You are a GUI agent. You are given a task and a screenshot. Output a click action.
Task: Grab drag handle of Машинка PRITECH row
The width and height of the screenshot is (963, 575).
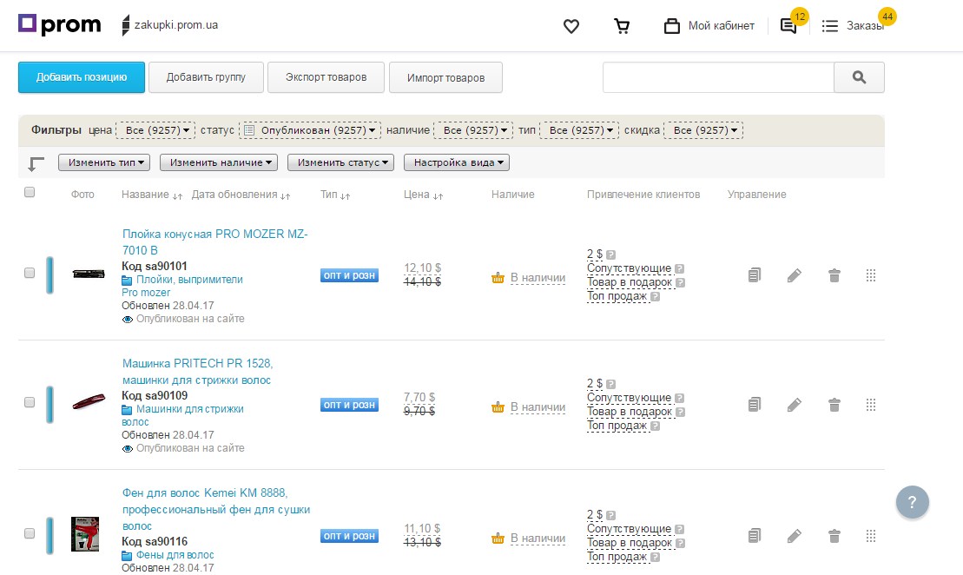pyautogui.click(x=871, y=404)
